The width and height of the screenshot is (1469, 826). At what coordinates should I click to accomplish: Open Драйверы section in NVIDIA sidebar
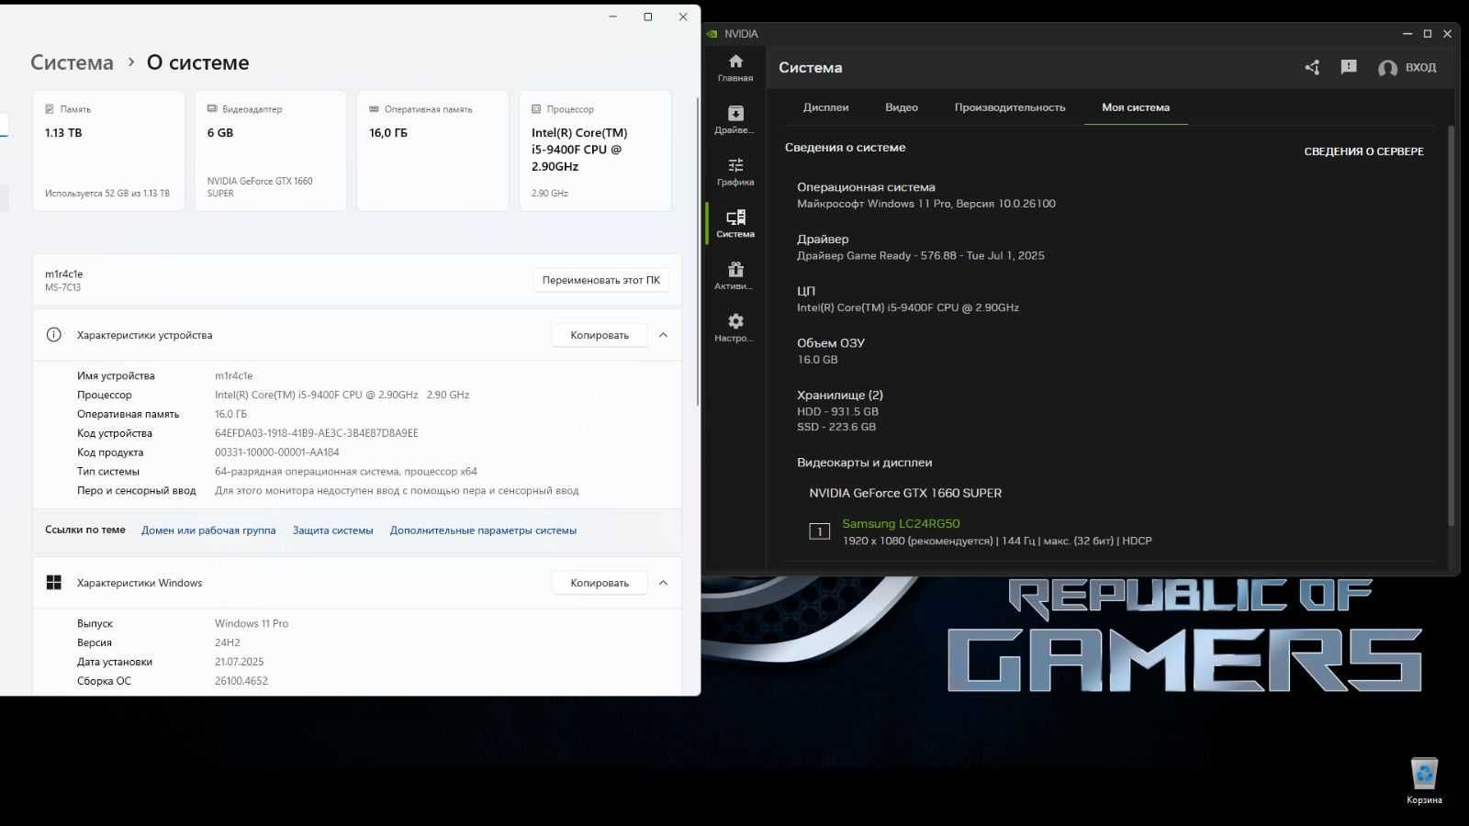(x=735, y=120)
